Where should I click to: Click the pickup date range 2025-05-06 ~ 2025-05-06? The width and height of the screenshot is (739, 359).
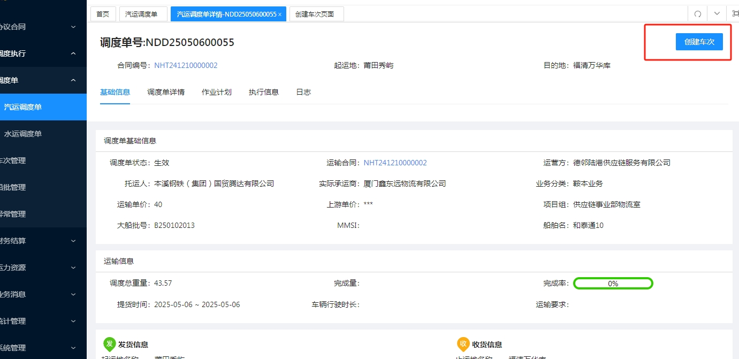tap(197, 305)
